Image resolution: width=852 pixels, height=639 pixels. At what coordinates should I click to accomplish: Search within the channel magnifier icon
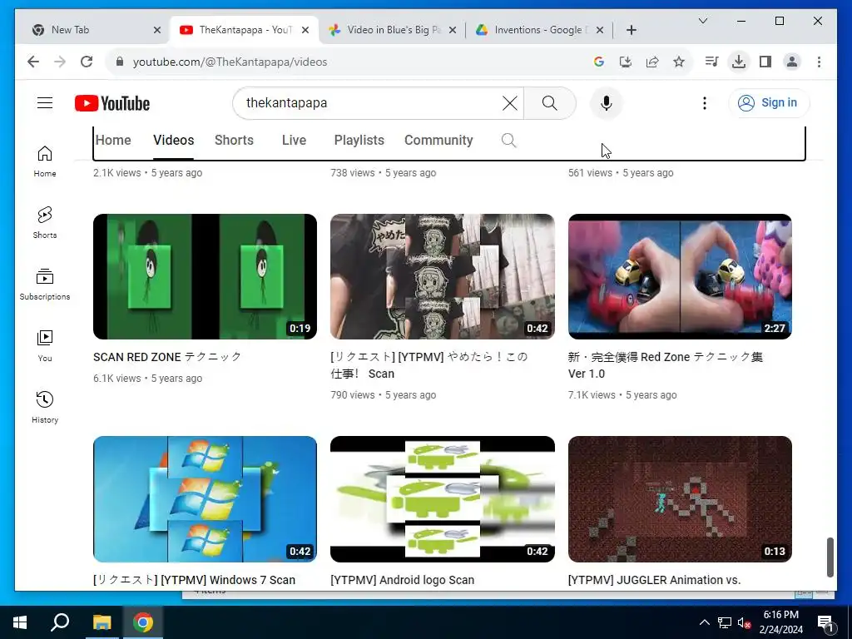(508, 140)
